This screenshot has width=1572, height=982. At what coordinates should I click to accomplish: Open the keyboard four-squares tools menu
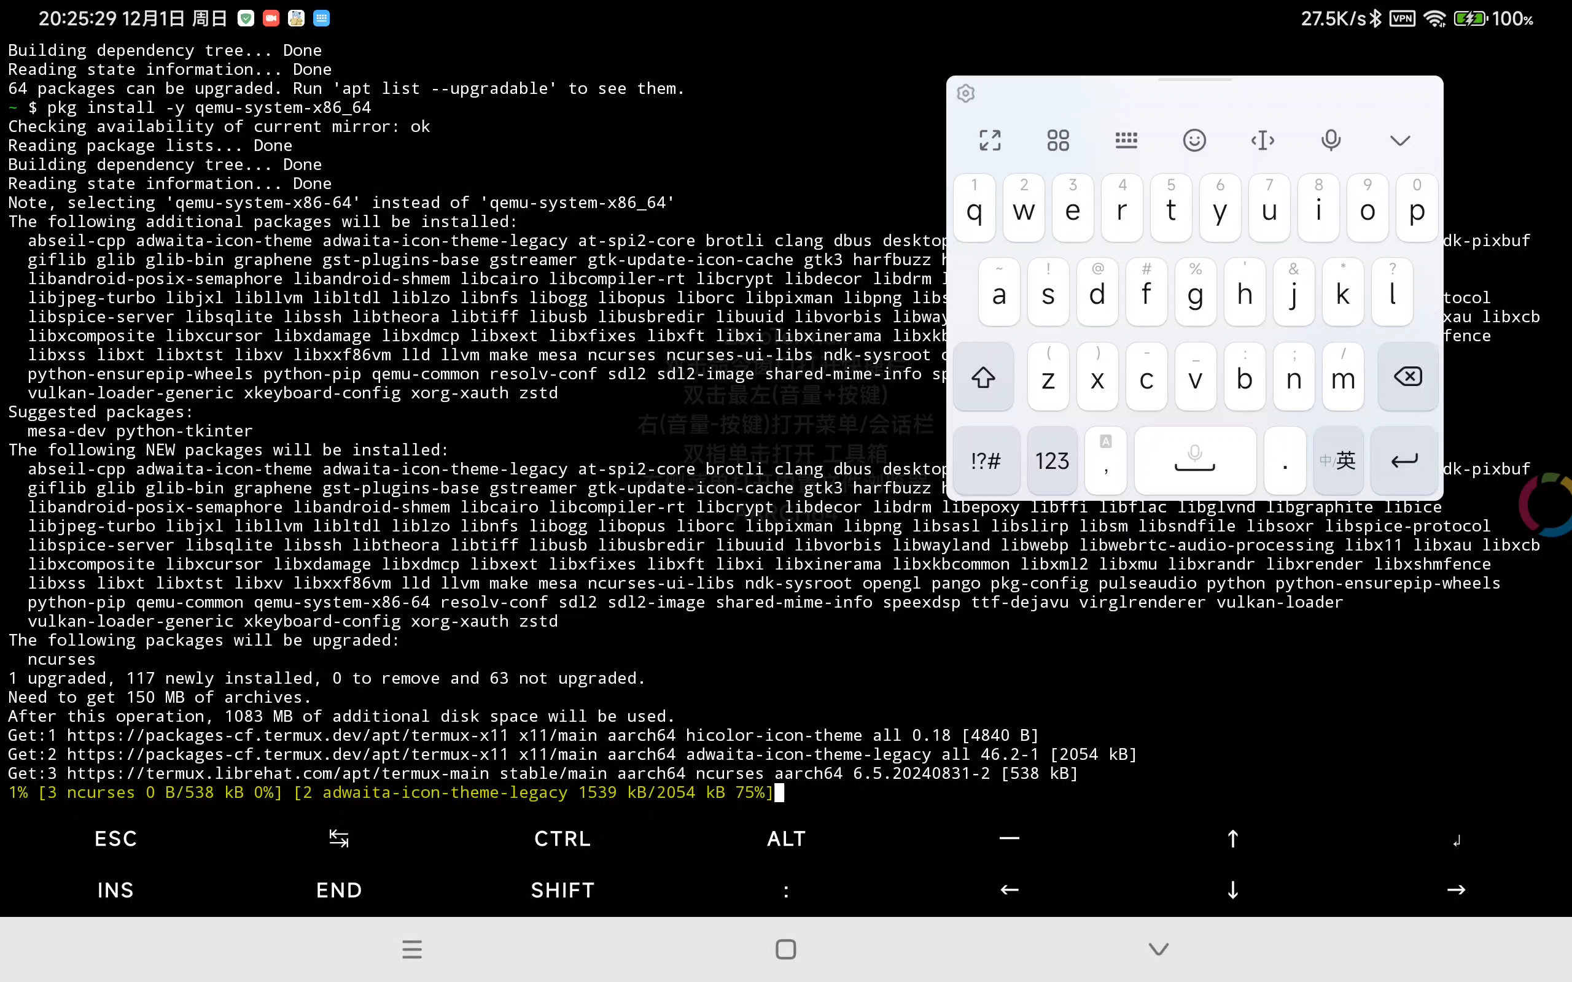click(1058, 141)
